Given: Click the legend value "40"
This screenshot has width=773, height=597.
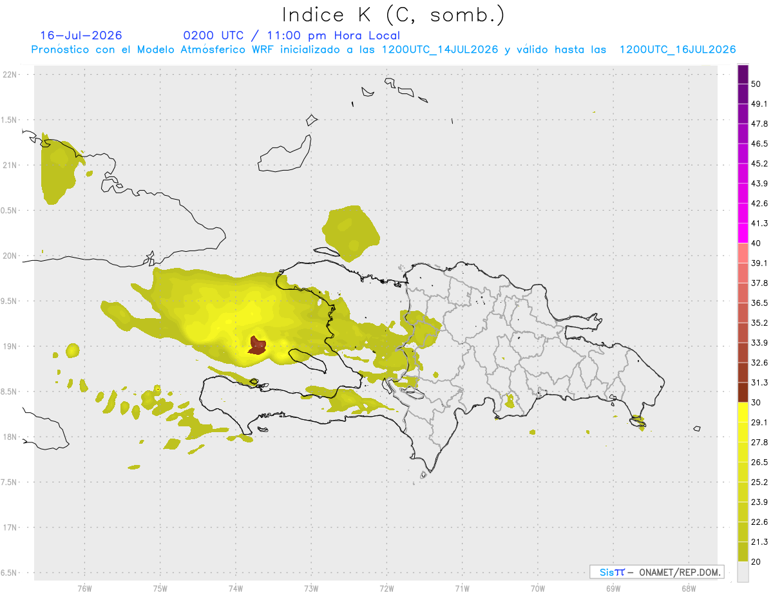Looking at the screenshot, I should click(x=756, y=243).
